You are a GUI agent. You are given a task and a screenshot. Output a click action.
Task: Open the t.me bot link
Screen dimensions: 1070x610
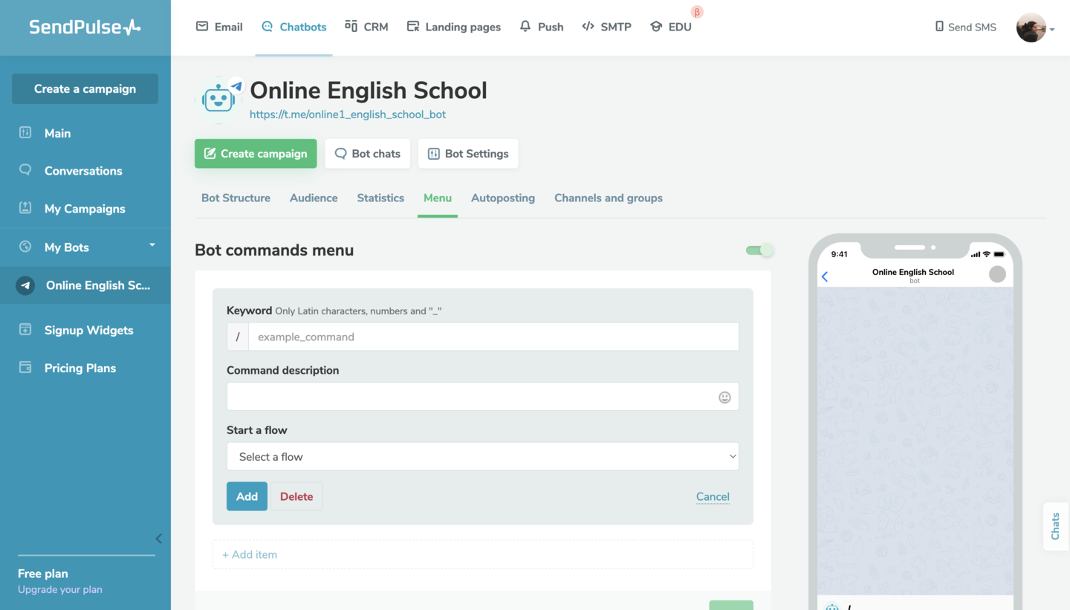click(348, 114)
